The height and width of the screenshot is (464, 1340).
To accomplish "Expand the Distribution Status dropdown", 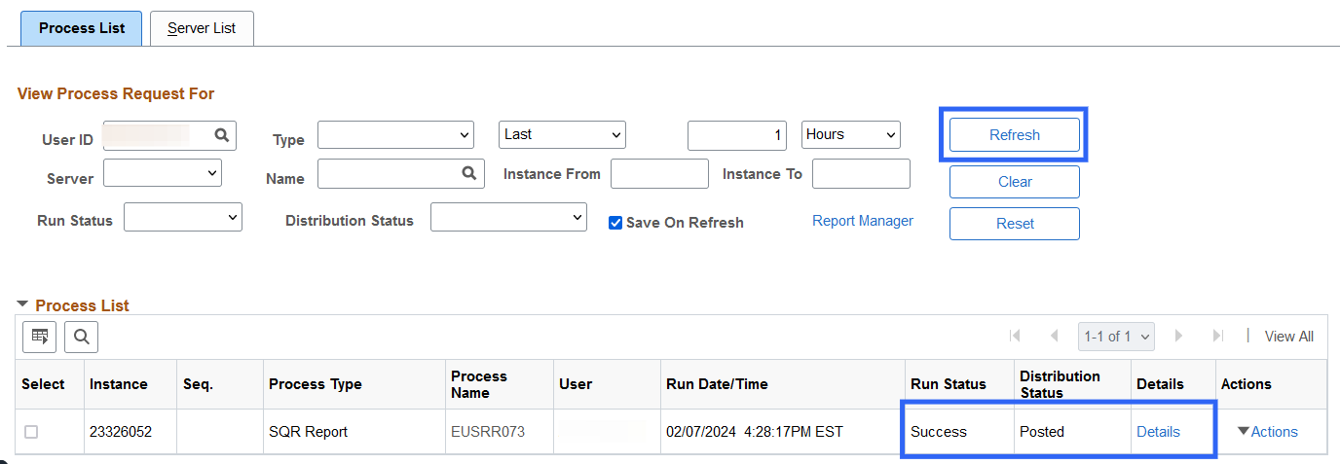I will (508, 218).
